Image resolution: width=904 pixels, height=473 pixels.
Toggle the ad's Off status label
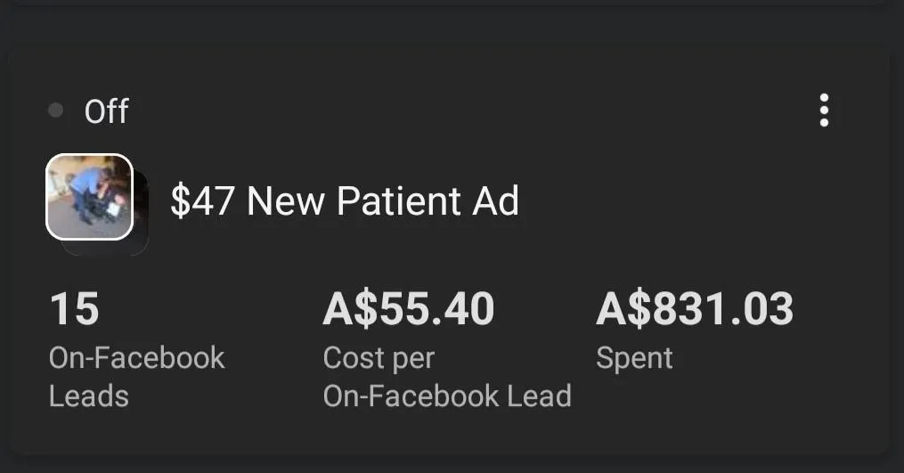(x=106, y=111)
